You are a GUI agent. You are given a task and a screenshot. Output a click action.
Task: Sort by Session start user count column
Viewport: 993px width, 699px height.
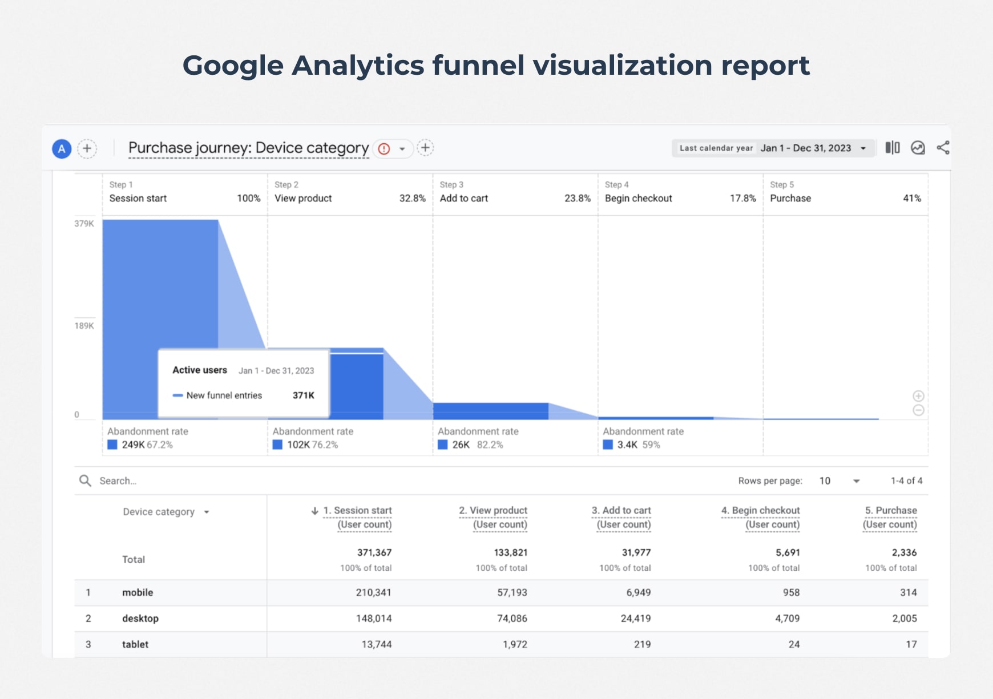357,517
